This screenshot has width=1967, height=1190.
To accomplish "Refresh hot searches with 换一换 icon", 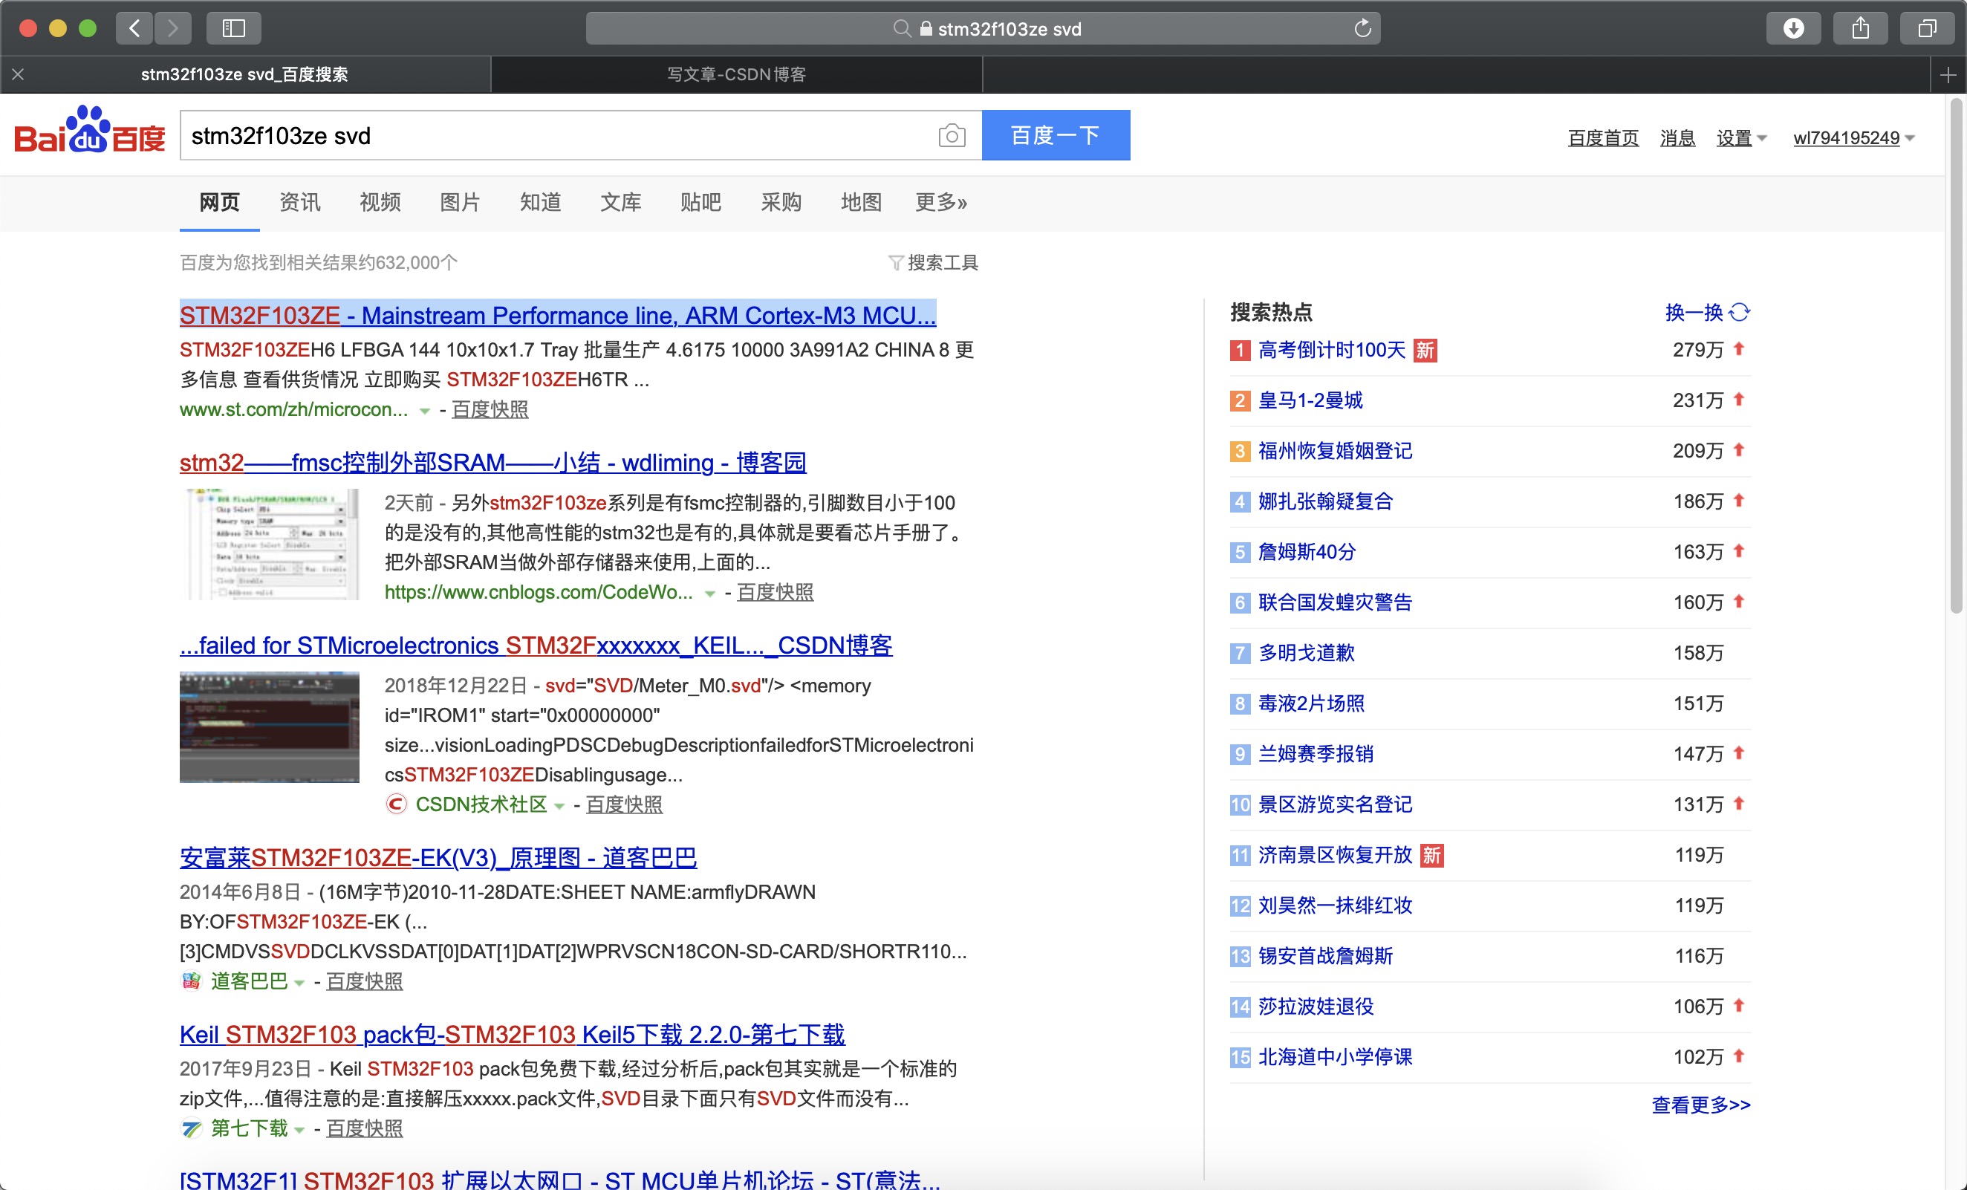I will (1740, 312).
